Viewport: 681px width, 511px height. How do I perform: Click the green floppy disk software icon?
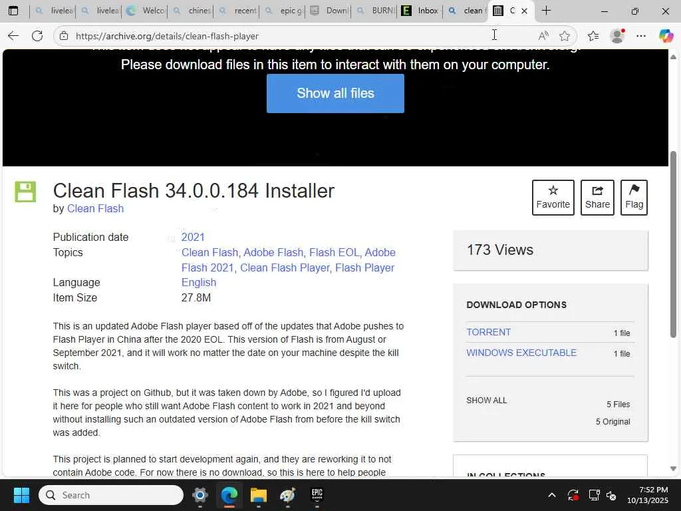click(x=26, y=192)
